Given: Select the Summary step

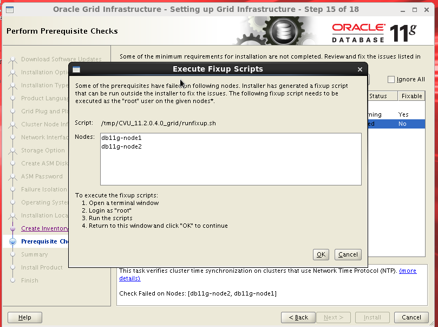Looking at the screenshot, I should 34,254.
